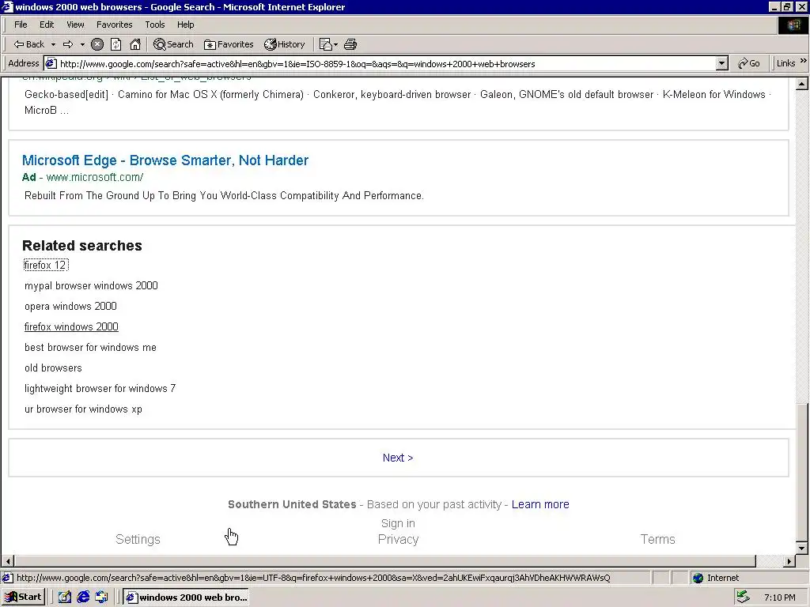The image size is (810, 607).
Task: Click the Internet zone globe icon
Action: click(x=698, y=578)
